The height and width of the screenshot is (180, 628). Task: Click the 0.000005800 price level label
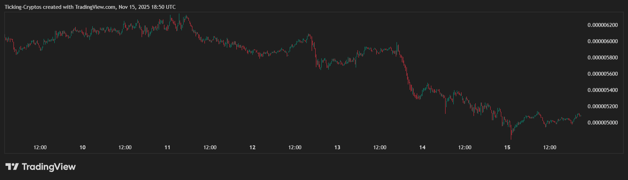[x=602, y=58]
